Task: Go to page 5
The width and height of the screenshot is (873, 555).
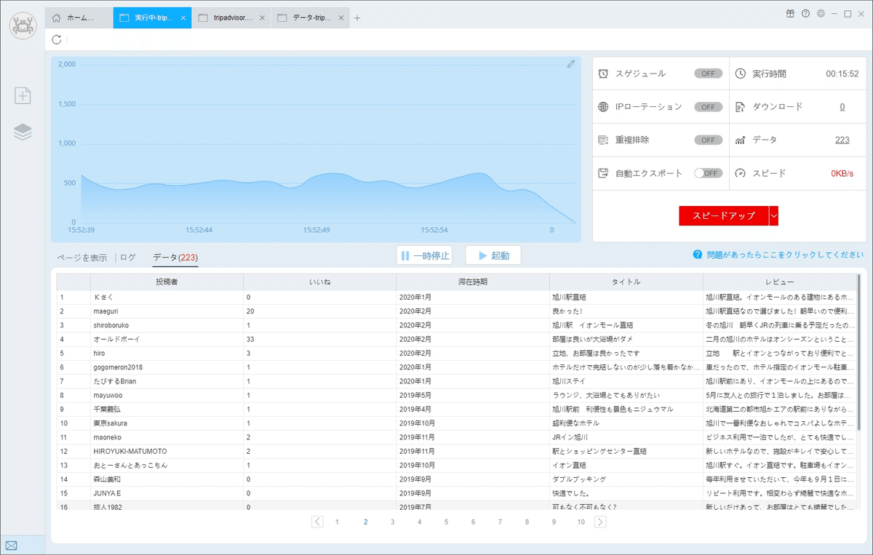Action: coord(446,522)
